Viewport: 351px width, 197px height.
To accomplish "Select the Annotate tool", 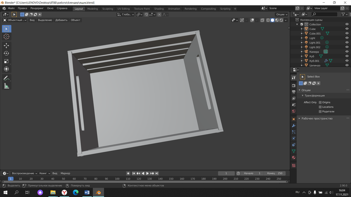I will coord(6,78).
